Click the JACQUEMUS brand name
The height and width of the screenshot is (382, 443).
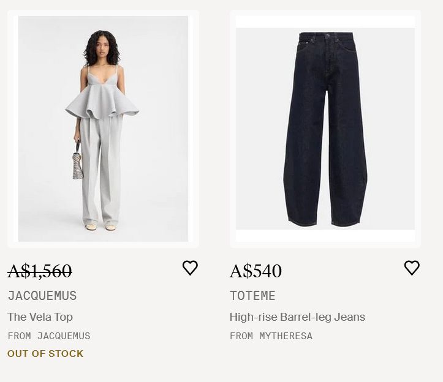click(42, 296)
